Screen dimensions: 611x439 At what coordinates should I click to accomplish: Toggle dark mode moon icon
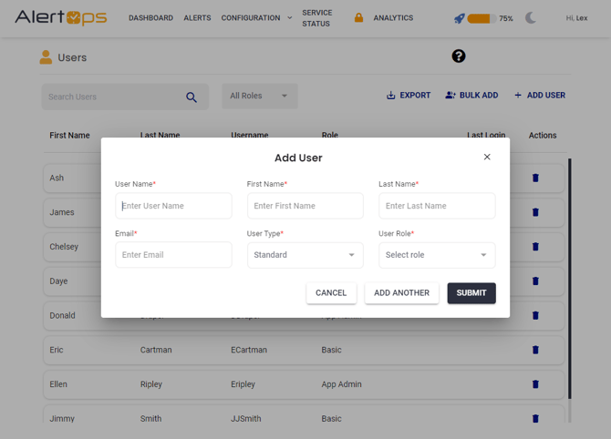tap(531, 18)
